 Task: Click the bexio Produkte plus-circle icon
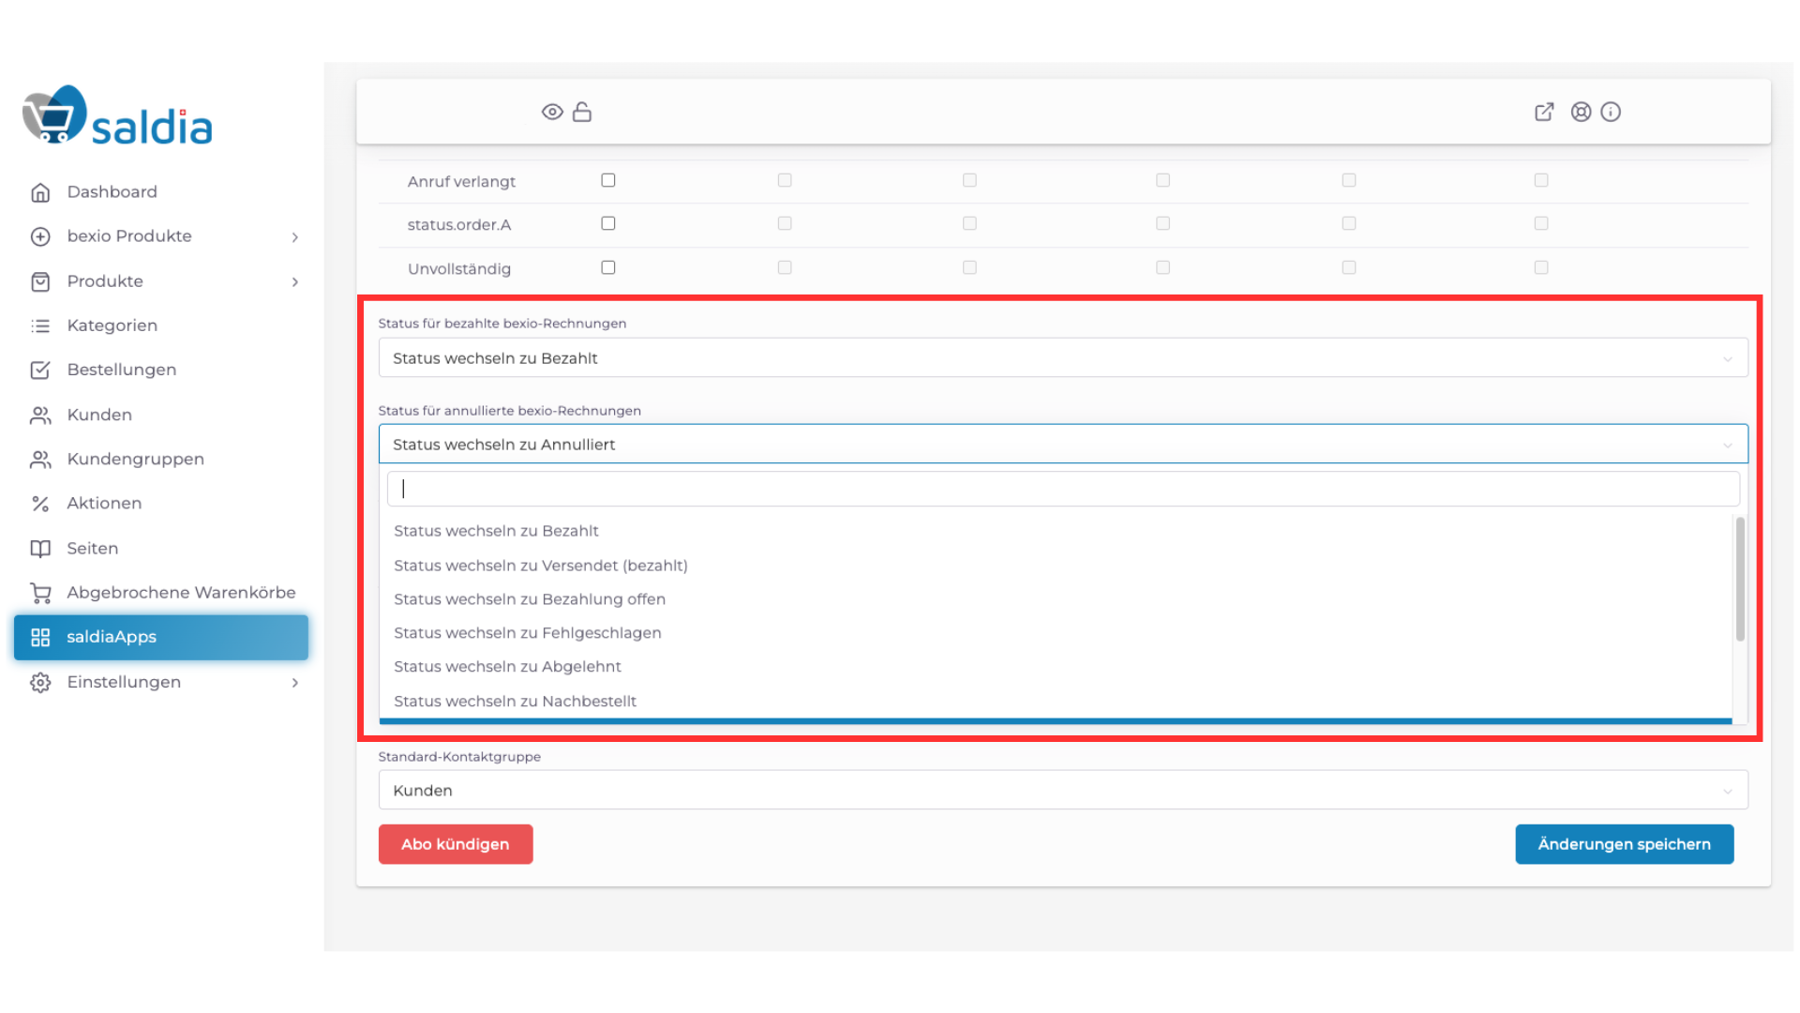40,236
